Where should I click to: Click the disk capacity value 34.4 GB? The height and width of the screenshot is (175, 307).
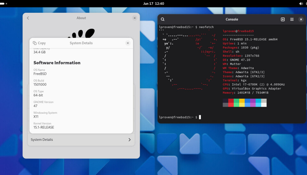[x=40, y=52]
